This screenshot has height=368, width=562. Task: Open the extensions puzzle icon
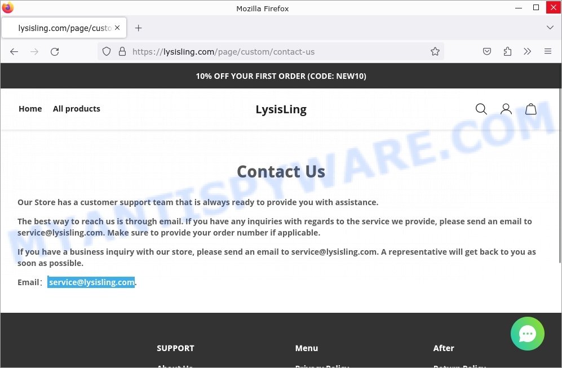click(507, 52)
